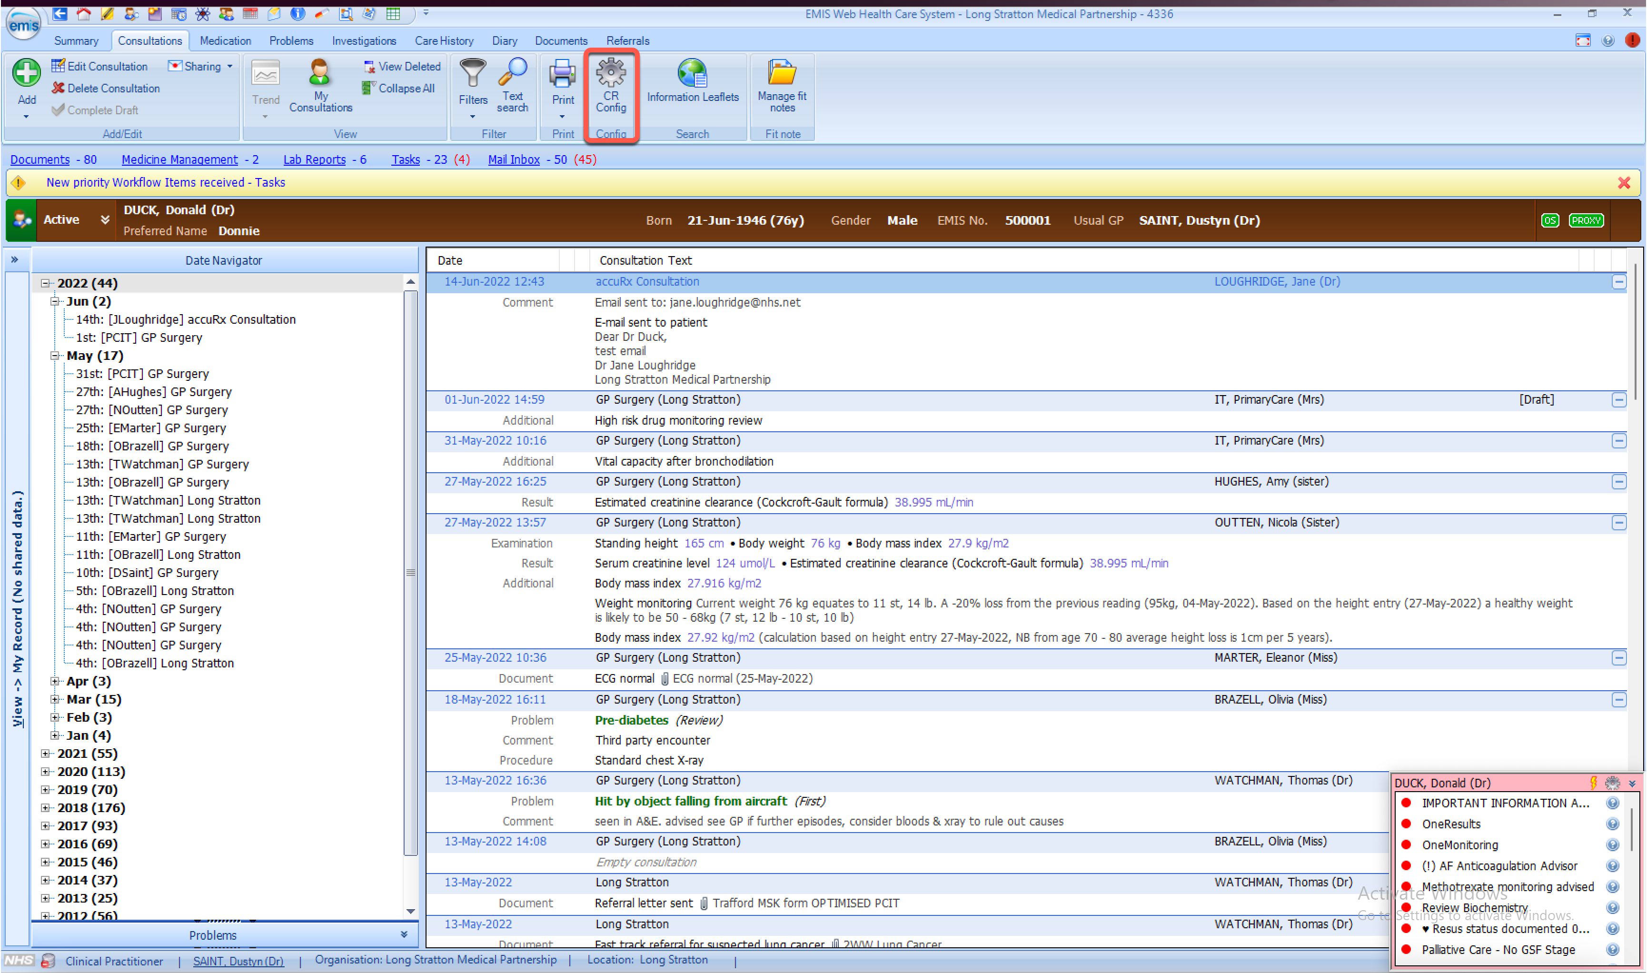
Task: Click the green grid table quick icon
Action: point(393,13)
